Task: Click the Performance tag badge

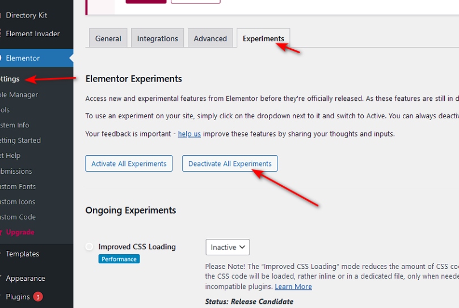Action: point(119,259)
